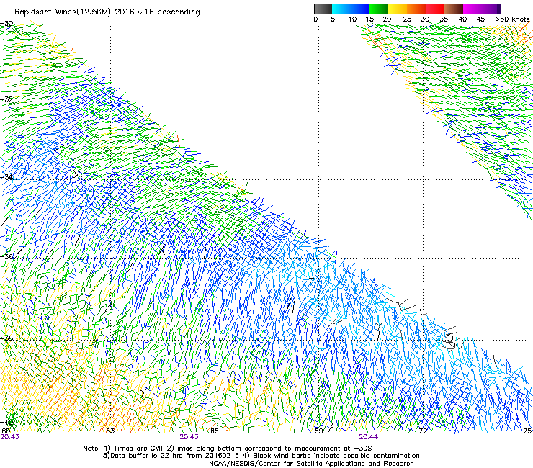Click the NOAA/NESDIS credit line

tap(311, 464)
